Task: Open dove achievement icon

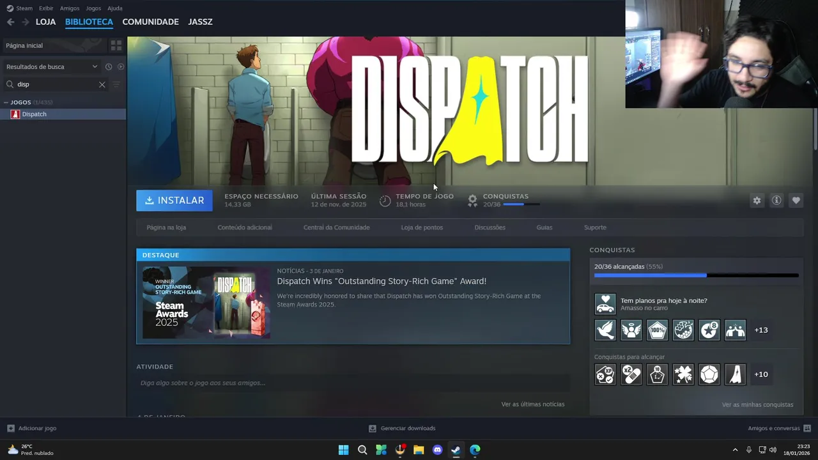Action: (x=605, y=330)
